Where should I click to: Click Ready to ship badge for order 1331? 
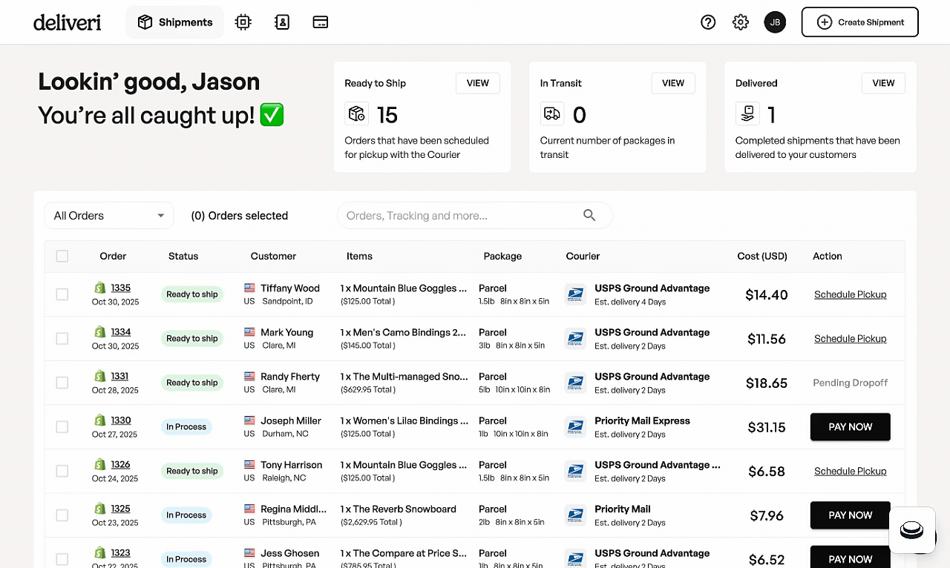tap(192, 383)
